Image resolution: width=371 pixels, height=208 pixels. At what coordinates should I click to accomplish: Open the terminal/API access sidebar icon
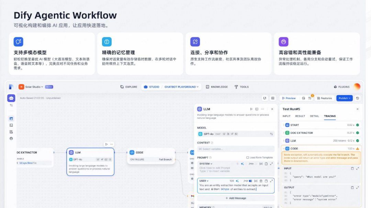pyautogui.click(x=11, y=125)
